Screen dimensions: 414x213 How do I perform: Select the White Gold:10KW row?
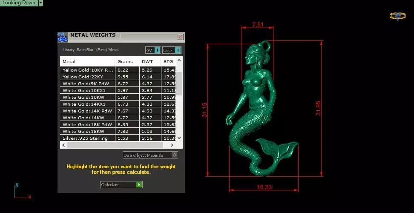click(118, 98)
